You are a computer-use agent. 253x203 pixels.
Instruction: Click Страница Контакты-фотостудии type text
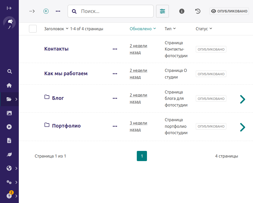click(176, 49)
